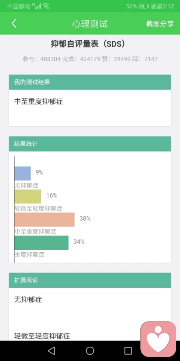Tap the 扩展阅读 section header

90,280
